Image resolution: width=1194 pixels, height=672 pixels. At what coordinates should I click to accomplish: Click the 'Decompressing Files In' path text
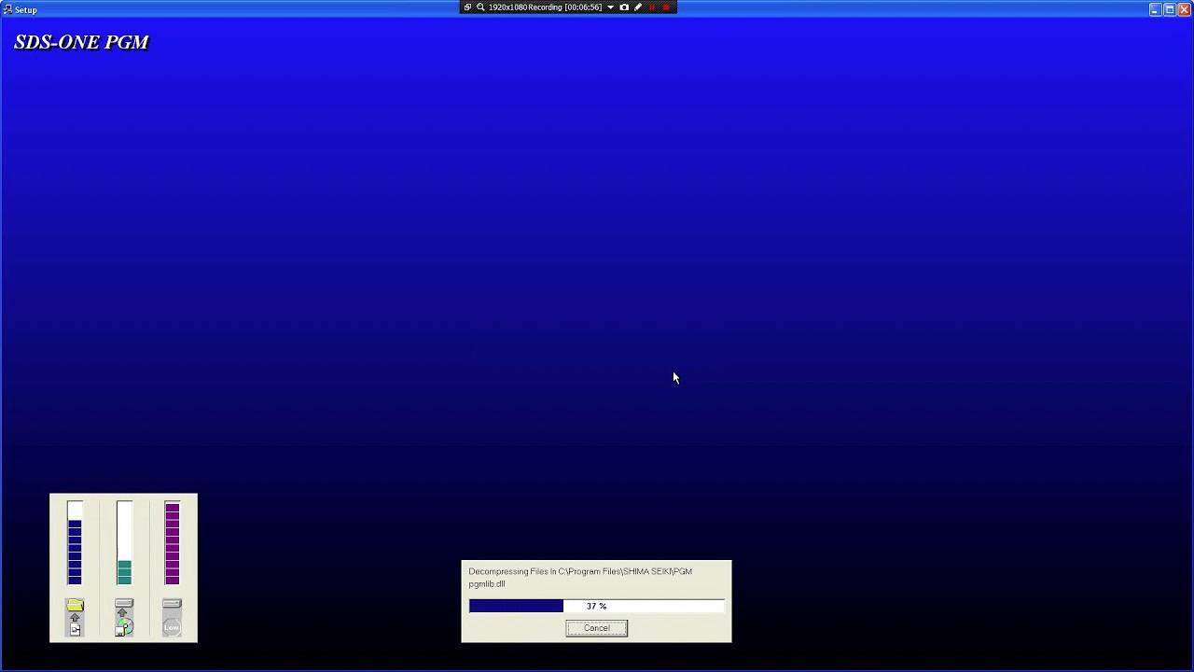[x=580, y=571]
